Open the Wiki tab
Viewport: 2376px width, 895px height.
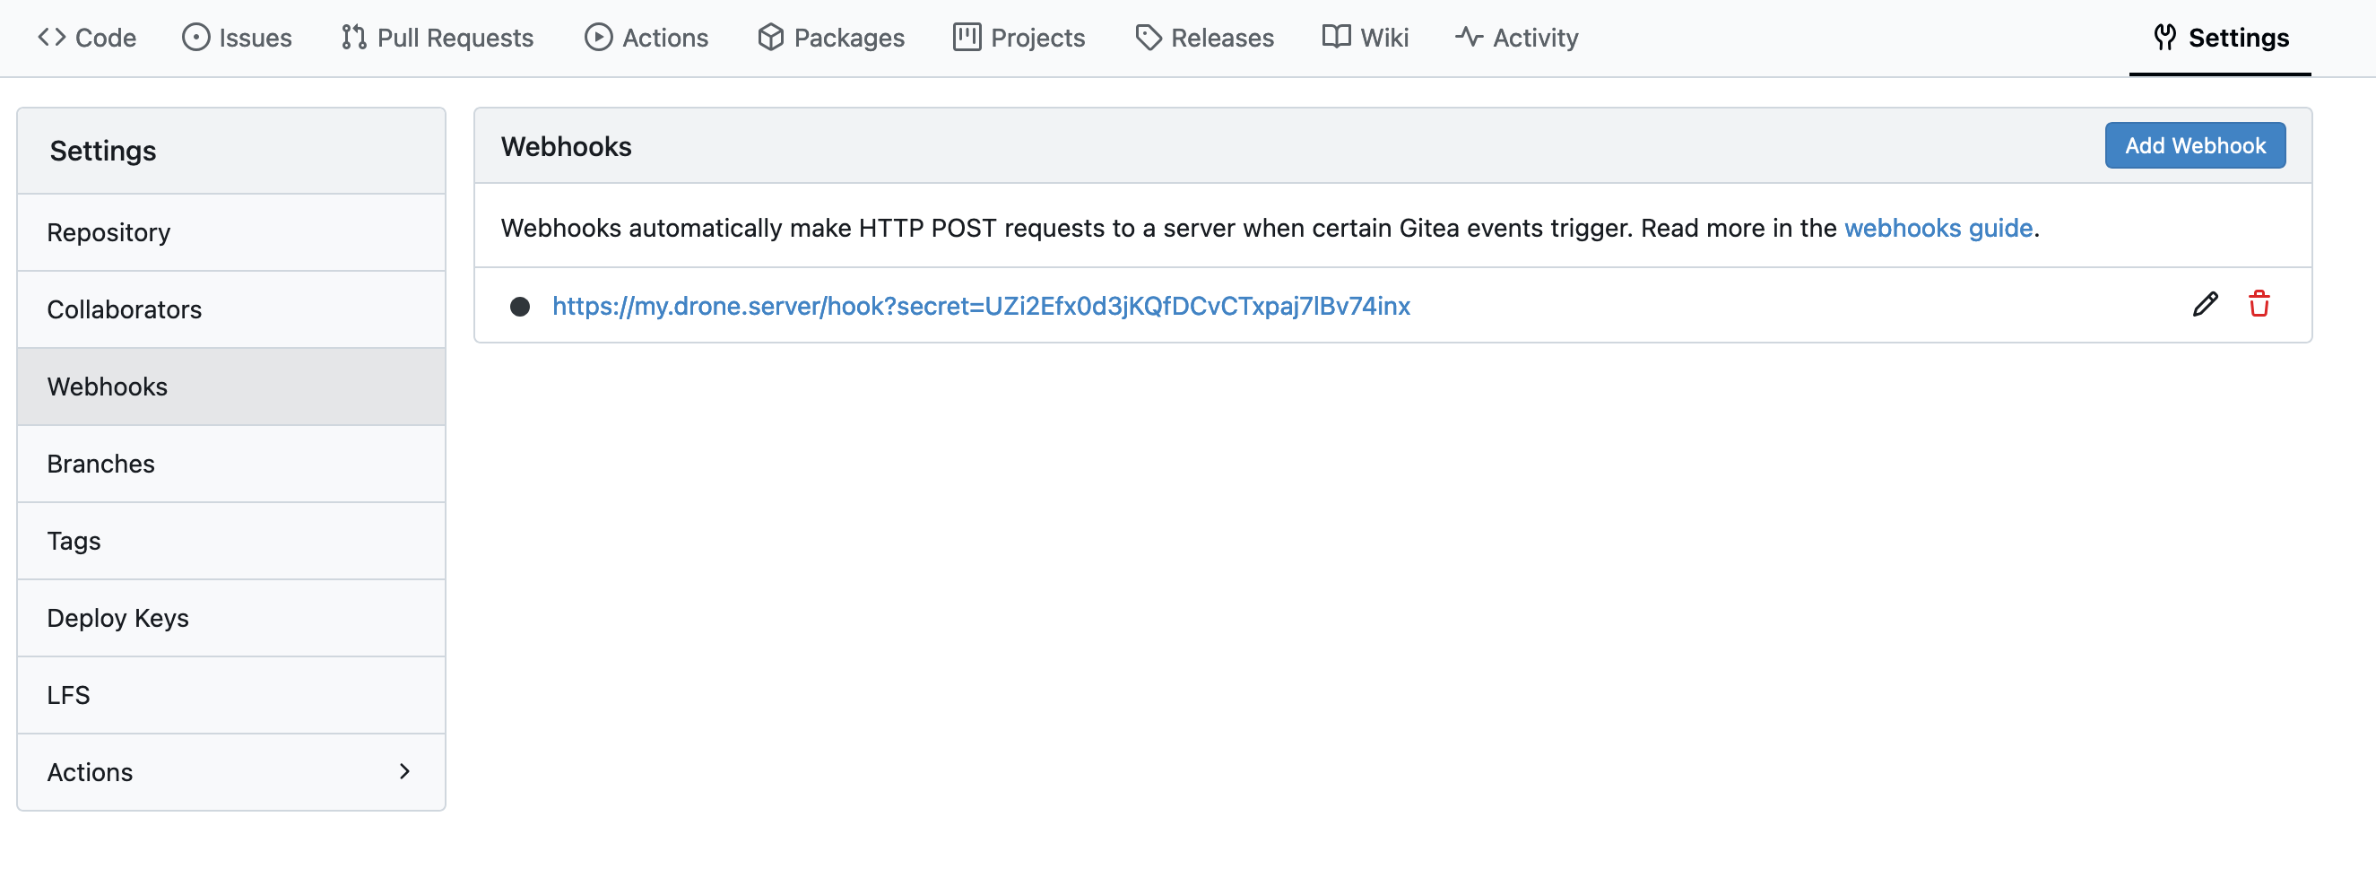[1366, 38]
